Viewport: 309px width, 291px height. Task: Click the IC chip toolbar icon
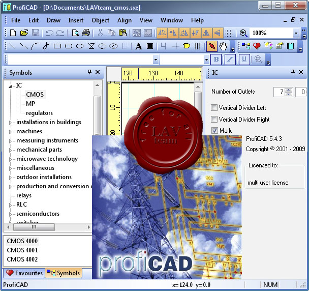click(291, 46)
